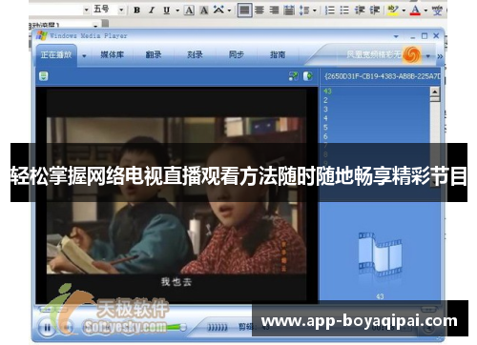Open the character scaling dropdown arrow
The height and width of the screenshot is (345, 477).
click(x=229, y=10)
